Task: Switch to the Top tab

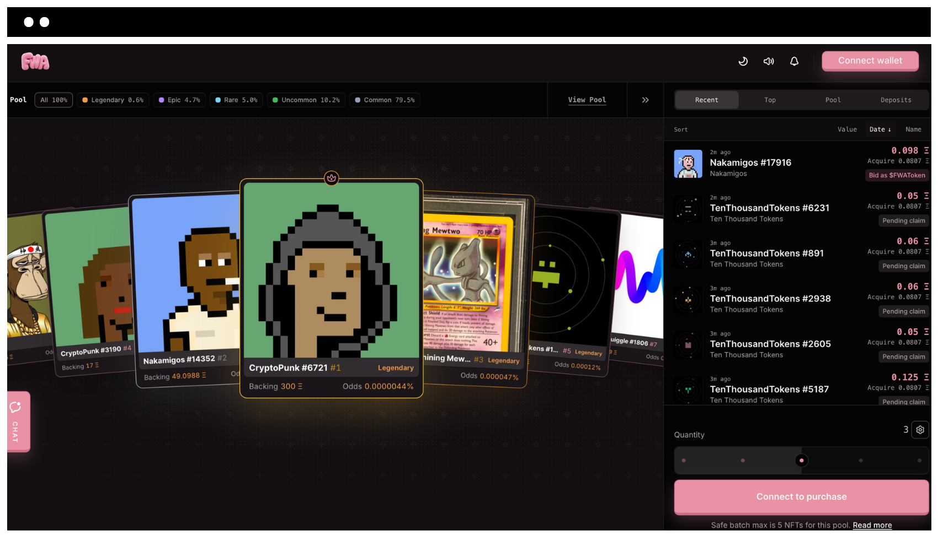Action: point(770,100)
